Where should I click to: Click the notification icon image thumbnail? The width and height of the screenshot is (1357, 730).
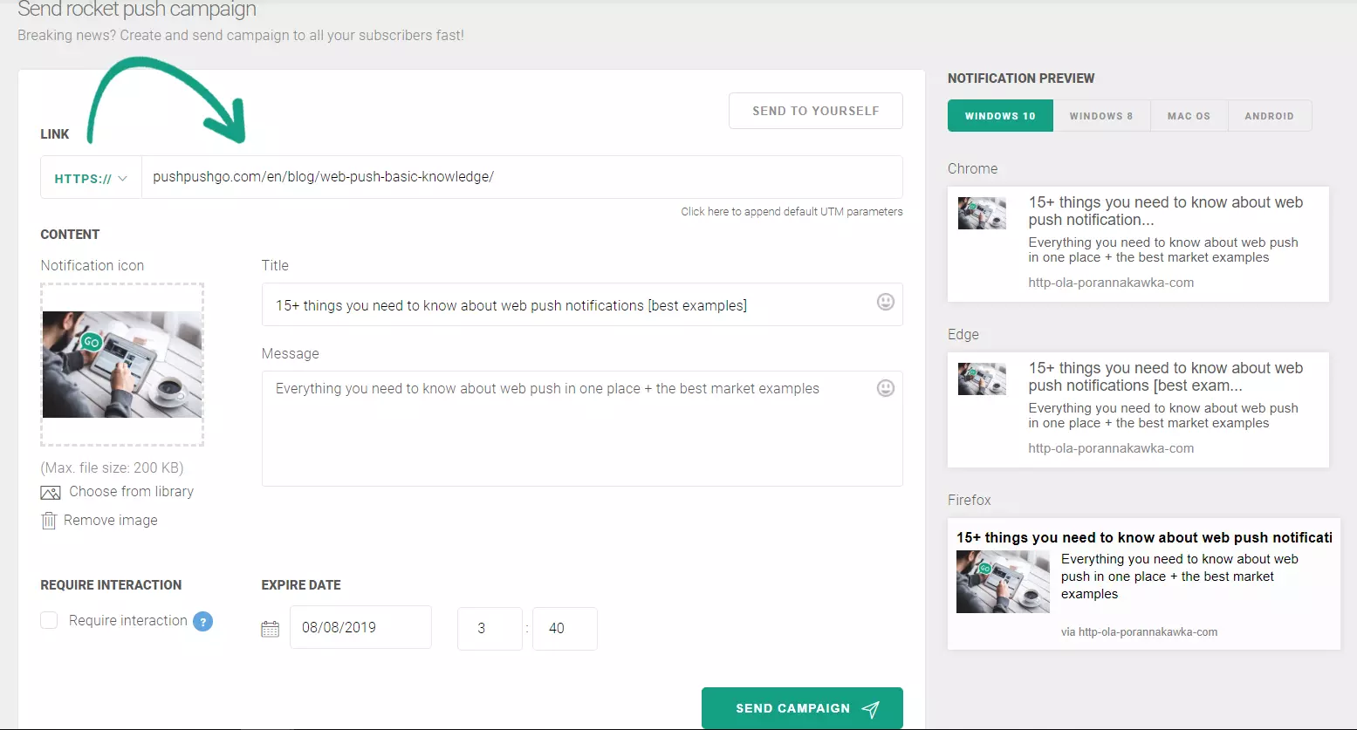click(x=122, y=365)
